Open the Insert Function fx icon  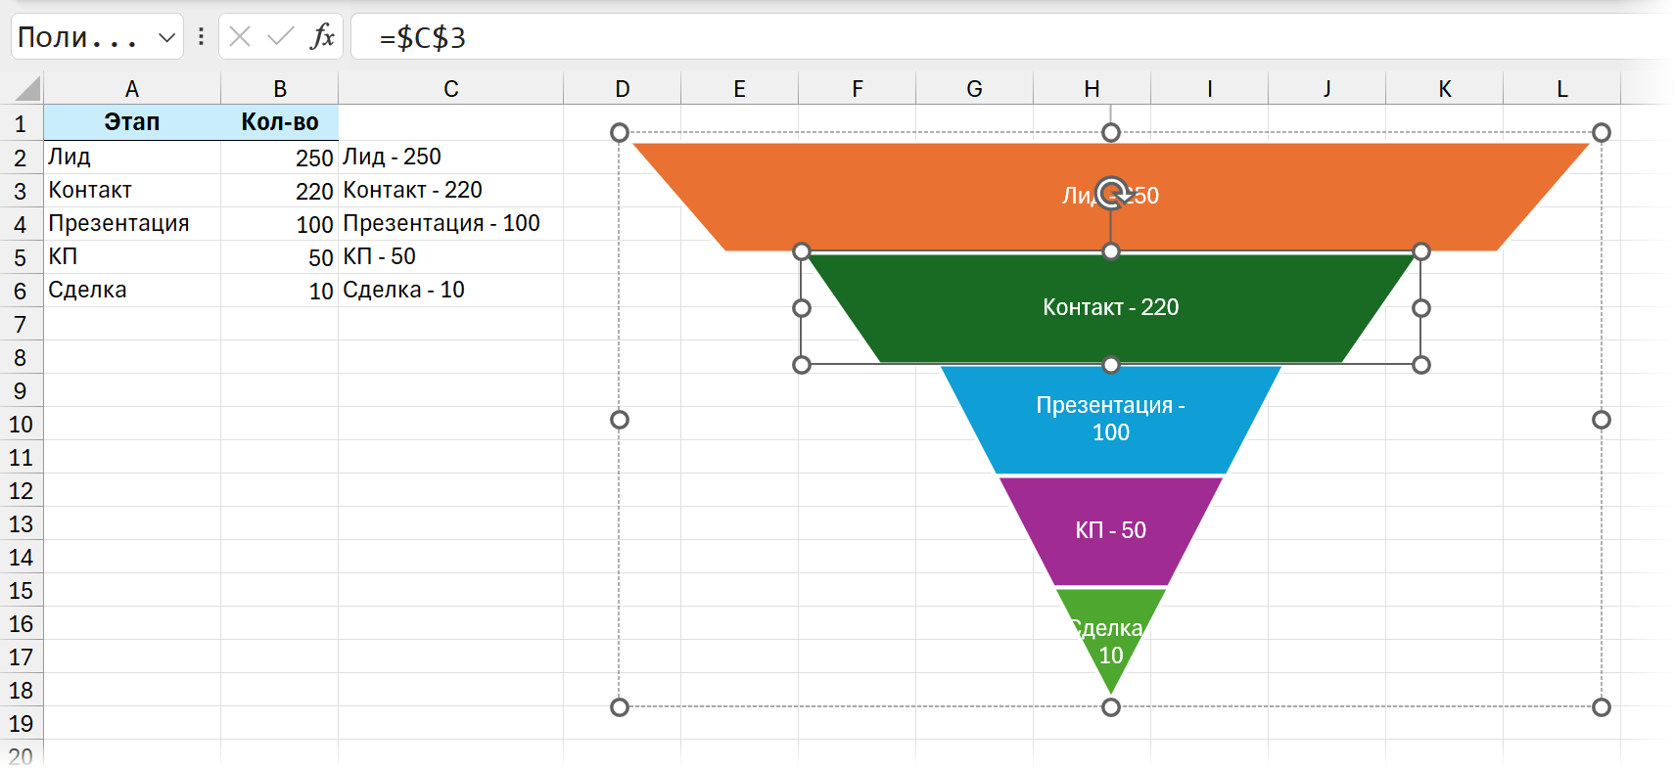pyautogui.click(x=322, y=37)
